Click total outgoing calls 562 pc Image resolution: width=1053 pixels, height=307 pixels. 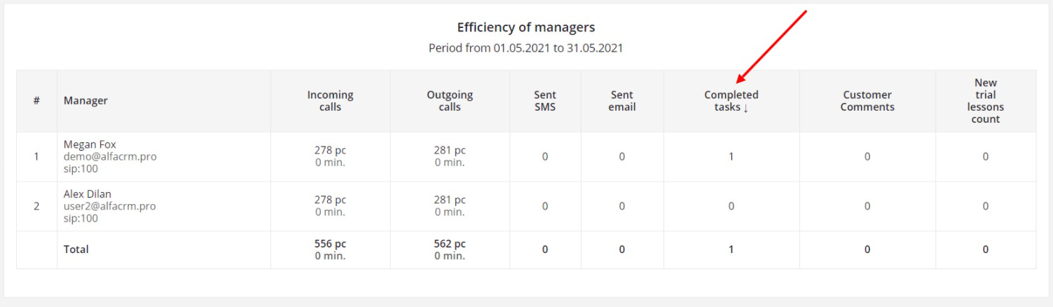coord(450,244)
